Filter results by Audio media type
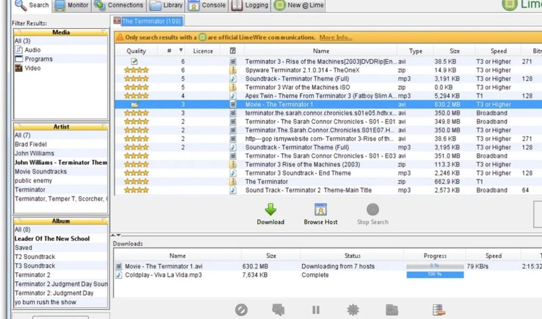Screen dimensions: 542x319 tap(32, 50)
